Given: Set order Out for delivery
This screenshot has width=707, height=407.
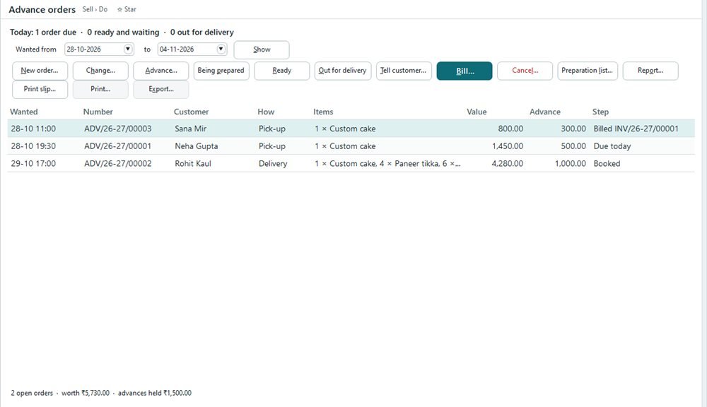Looking at the screenshot, I should point(343,71).
